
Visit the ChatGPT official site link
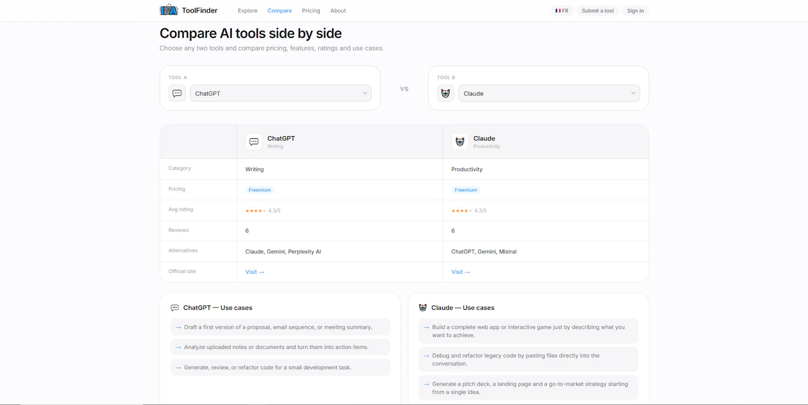[x=255, y=272]
